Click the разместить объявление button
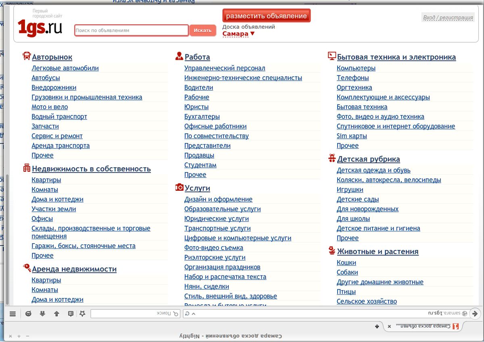This screenshot has width=484, height=342. (266, 16)
